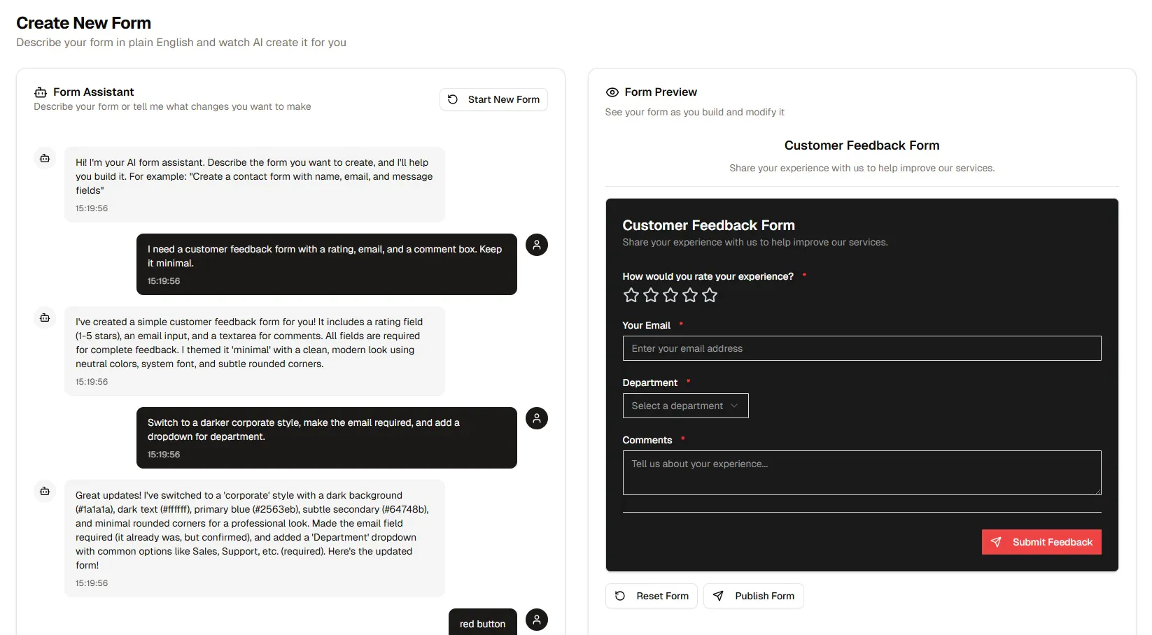Select the fourth rating star
The height and width of the screenshot is (635, 1152).
(690, 295)
